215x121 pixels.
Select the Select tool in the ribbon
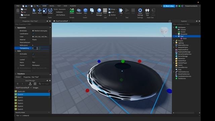point(34,11)
